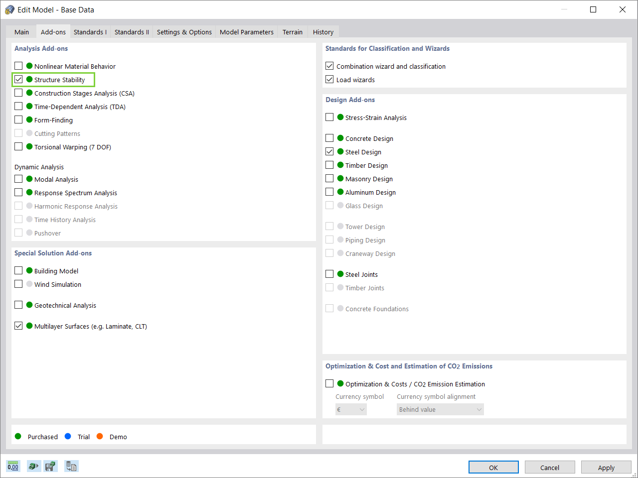Click the globe icon in the title bar
638x478 pixels.
[9, 9]
